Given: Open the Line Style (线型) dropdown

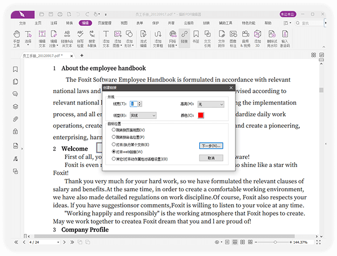Looking at the screenshot, I should [x=143, y=115].
